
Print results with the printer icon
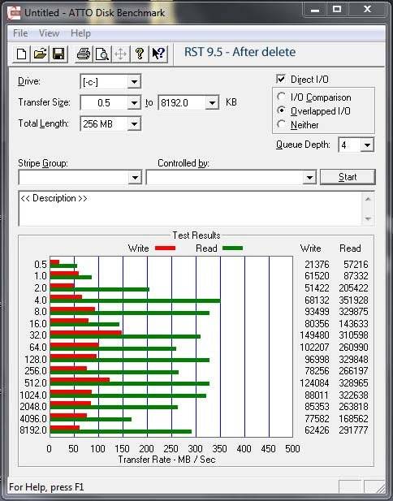coord(84,54)
